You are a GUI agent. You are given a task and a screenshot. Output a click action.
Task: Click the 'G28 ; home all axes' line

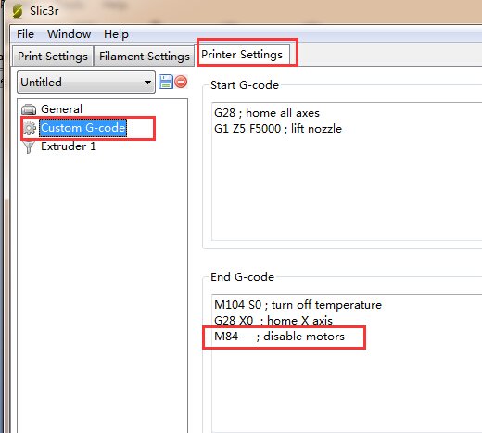267,113
